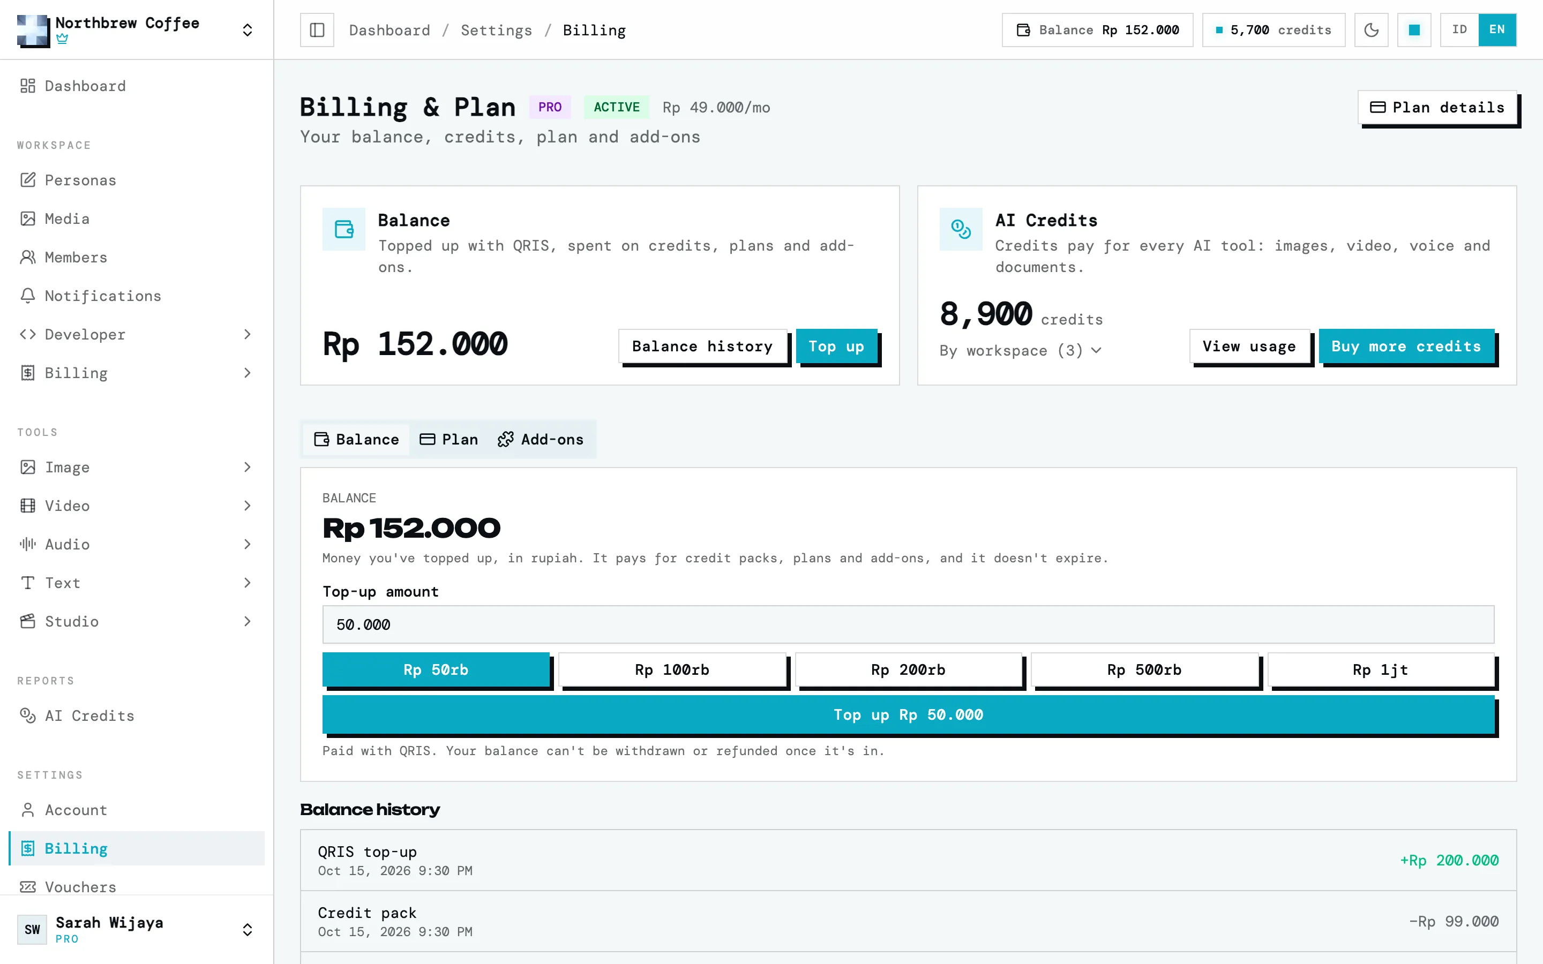This screenshot has height=964, width=1543.
Task: Expand the By workspace (3) dropdown
Action: [1020, 351]
